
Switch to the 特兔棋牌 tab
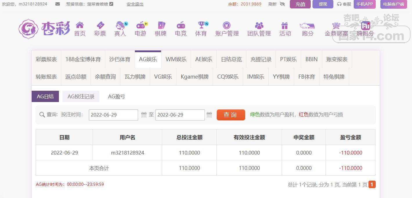[334, 77]
